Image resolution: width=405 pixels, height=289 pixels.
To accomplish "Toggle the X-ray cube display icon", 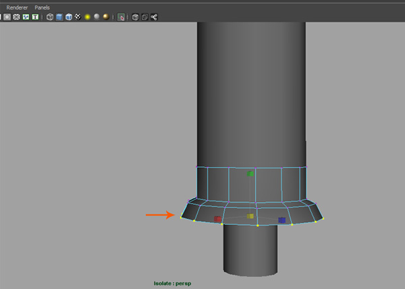I will tap(135, 17).
